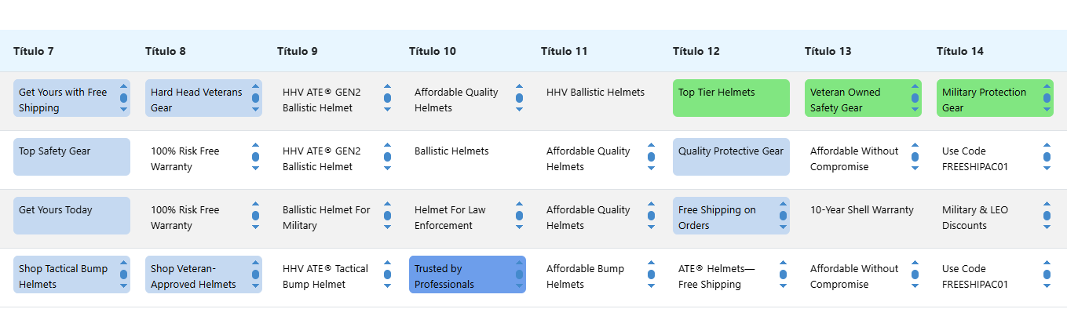Click up arrow in "Military & LEO Discounts" cell
Screen dimensions: 1067x309
tap(1047, 204)
